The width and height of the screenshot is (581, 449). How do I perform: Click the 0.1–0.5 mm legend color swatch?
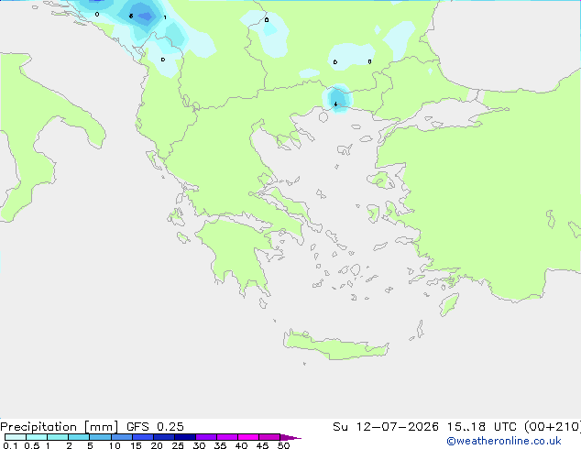16,437
